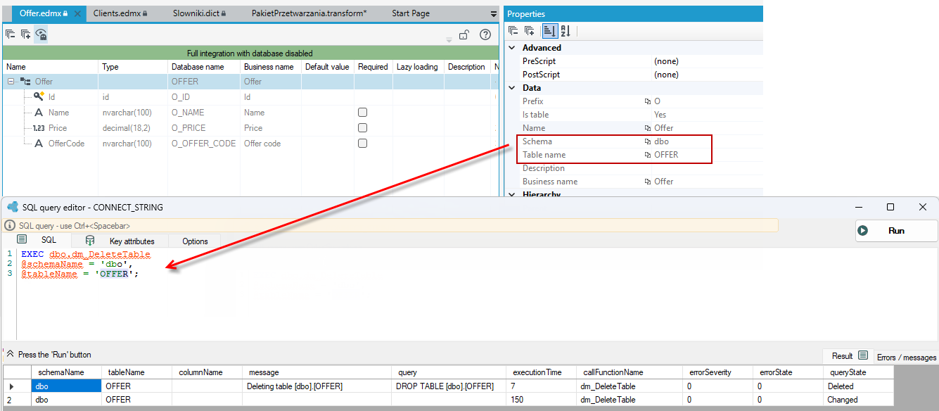The width and height of the screenshot is (939, 411).
Task: Open help with the question mark icon
Action: [x=485, y=34]
